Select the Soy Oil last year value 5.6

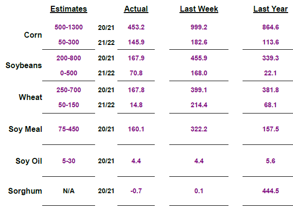tap(270, 161)
